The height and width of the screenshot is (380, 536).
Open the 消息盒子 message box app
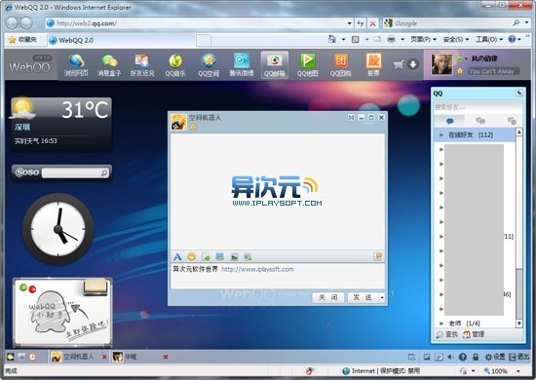109,65
